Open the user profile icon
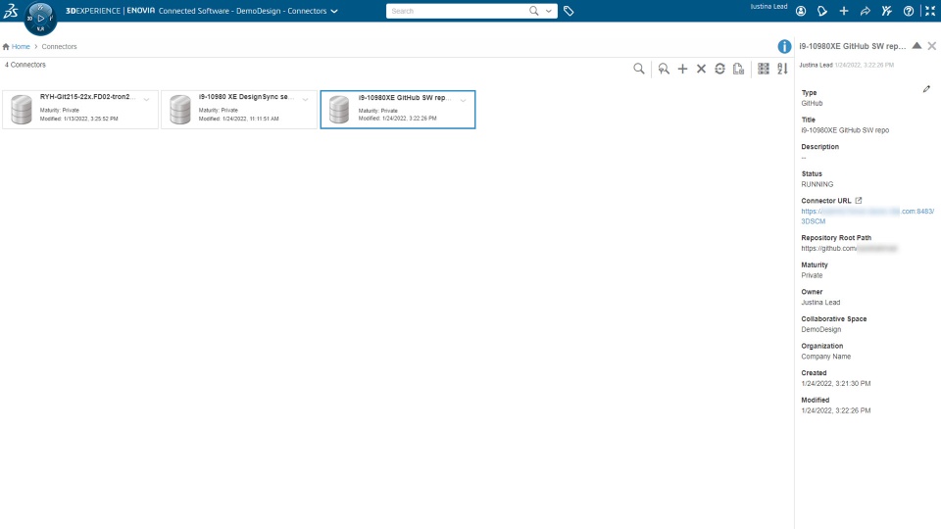Image resolution: width=941 pixels, height=529 pixels. pyautogui.click(x=801, y=11)
